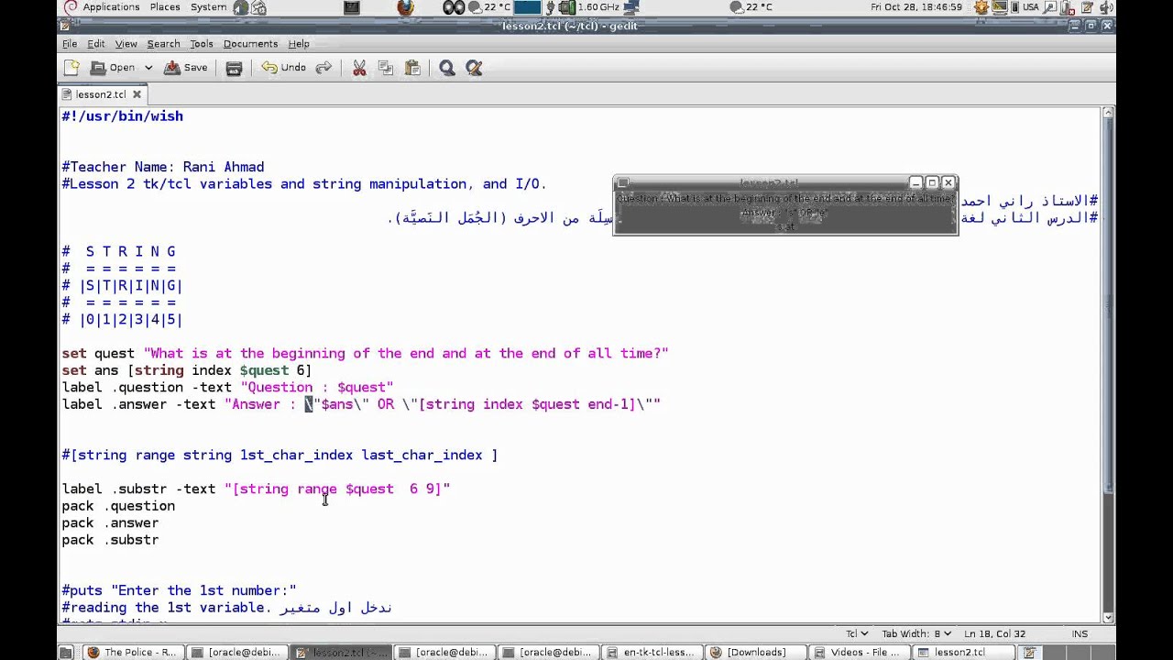This screenshot has height=660, width=1173.
Task: Click the USA keyboard layout indicator
Action: pyautogui.click(x=1030, y=7)
